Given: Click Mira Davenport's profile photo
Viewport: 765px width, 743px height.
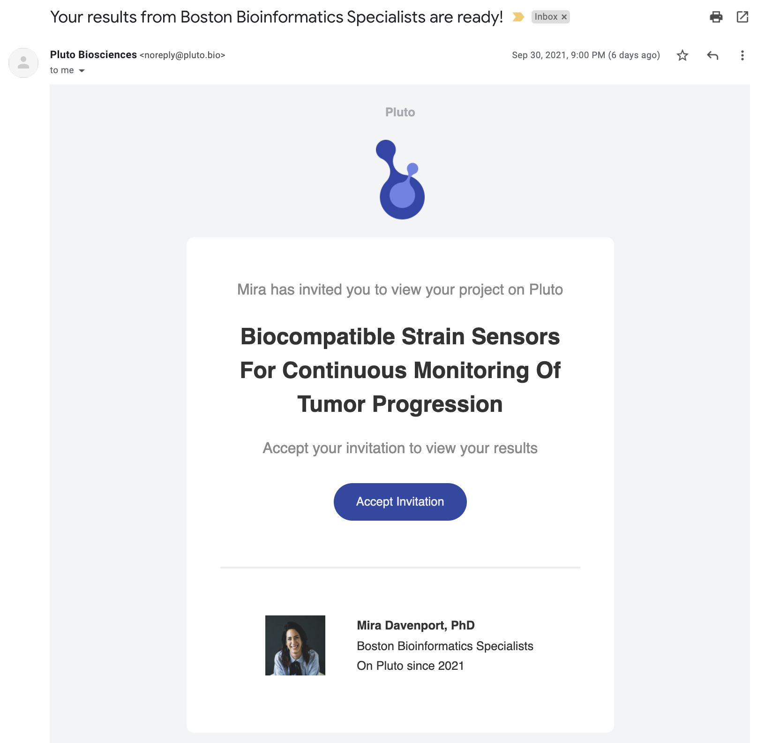Looking at the screenshot, I should [x=295, y=645].
